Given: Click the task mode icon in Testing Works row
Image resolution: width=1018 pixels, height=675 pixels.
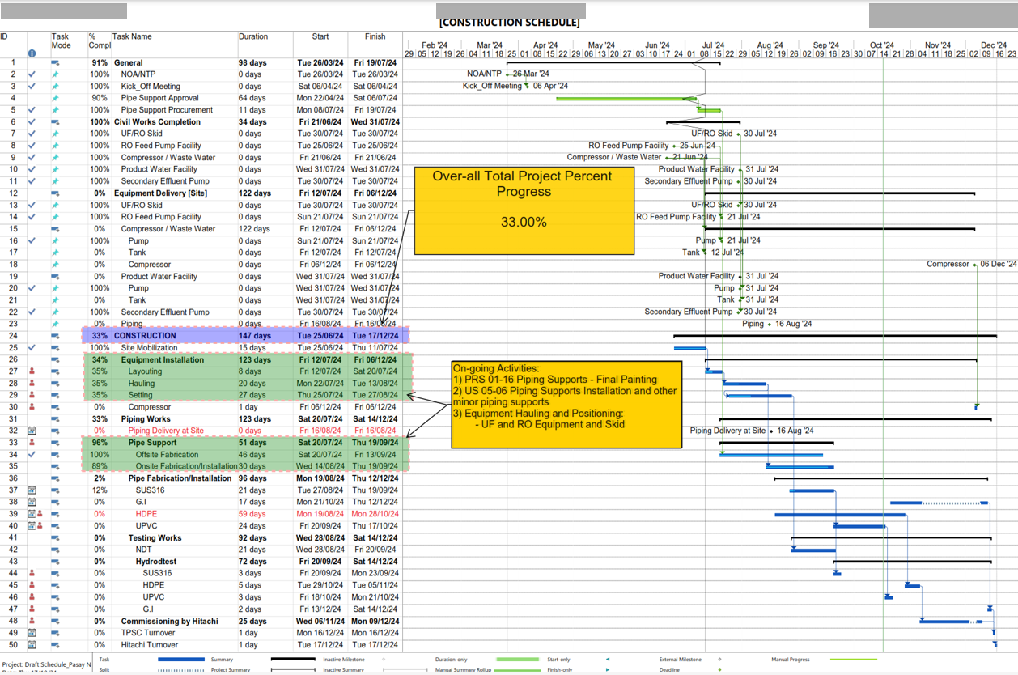Looking at the screenshot, I should click(x=56, y=538).
